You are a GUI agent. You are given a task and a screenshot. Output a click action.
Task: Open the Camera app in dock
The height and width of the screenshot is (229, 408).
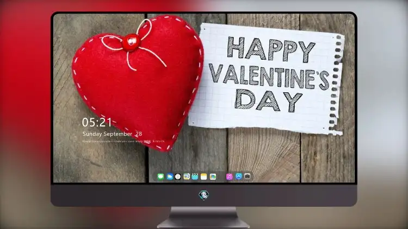(248, 176)
